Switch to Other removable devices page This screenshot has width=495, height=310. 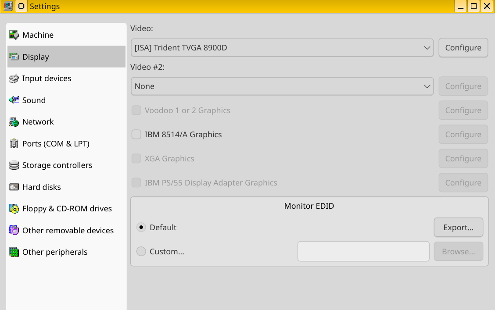pyautogui.click(x=68, y=231)
